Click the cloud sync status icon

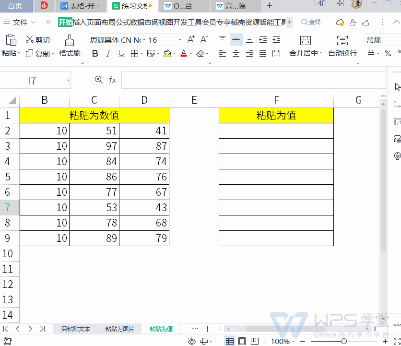[x=340, y=23]
